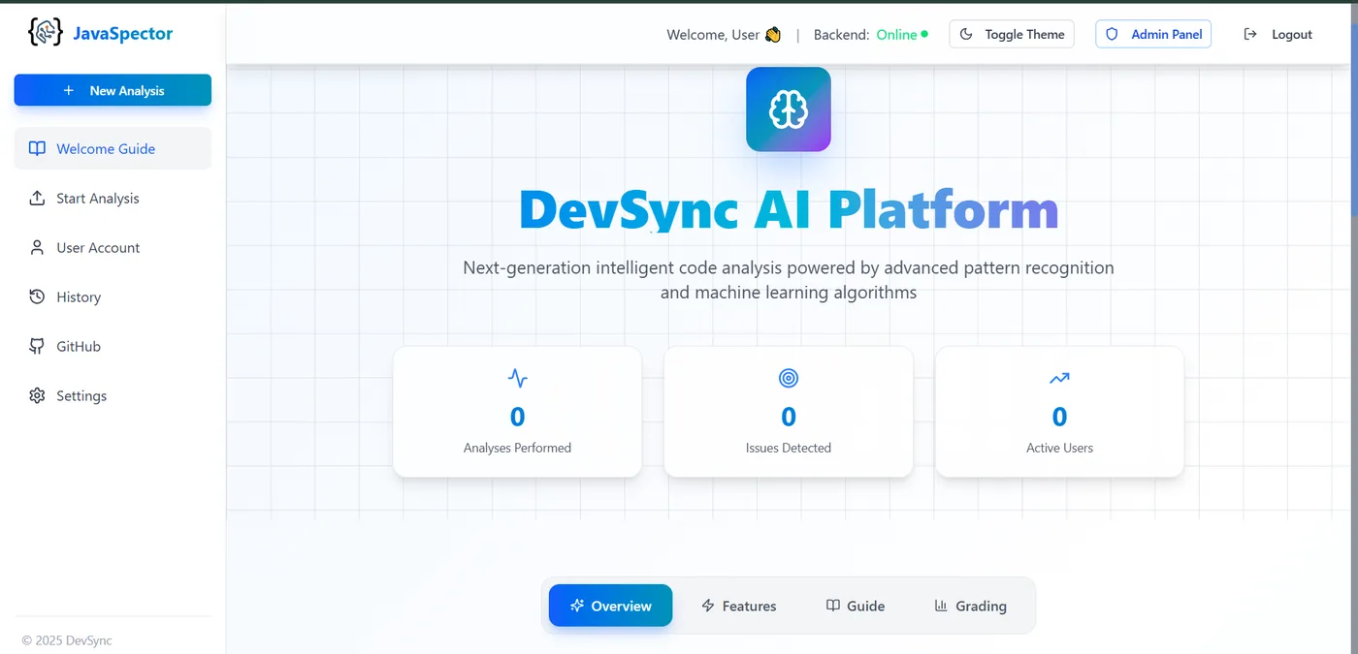This screenshot has height=654, width=1358.
Task: Click the JavaSpector logo icon
Action: point(46,33)
